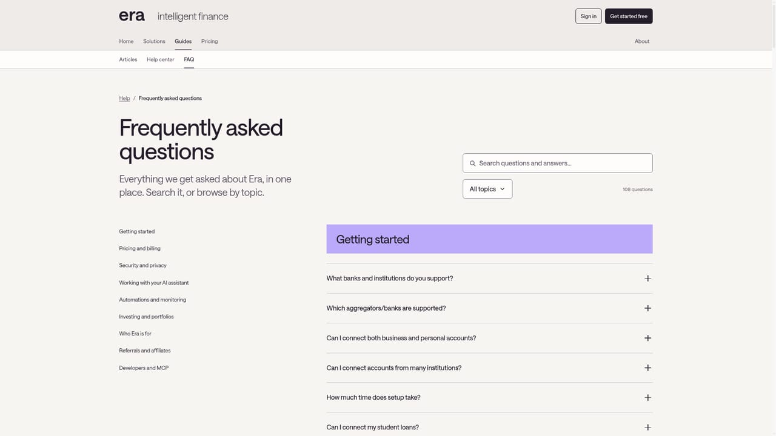The width and height of the screenshot is (776, 436).
Task: Open Investing and portfolios topic
Action: [147, 317]
